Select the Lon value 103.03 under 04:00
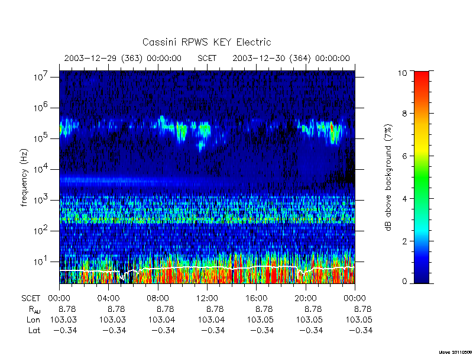The width and height of the screenshot is (473, 355). [113, 319]
